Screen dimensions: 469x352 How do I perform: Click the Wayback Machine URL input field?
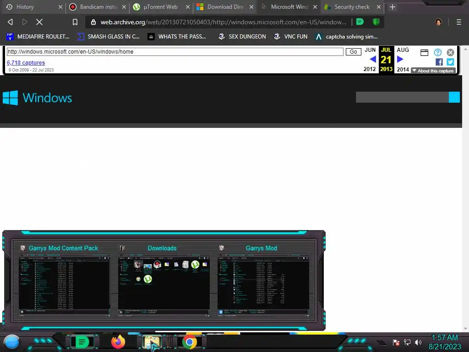click(175, 51)
